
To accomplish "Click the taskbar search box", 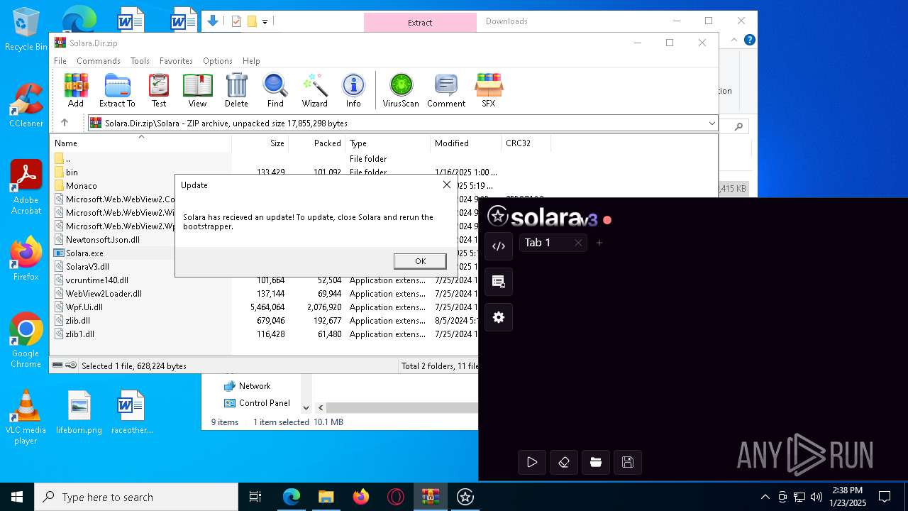I will coord(136,497).
